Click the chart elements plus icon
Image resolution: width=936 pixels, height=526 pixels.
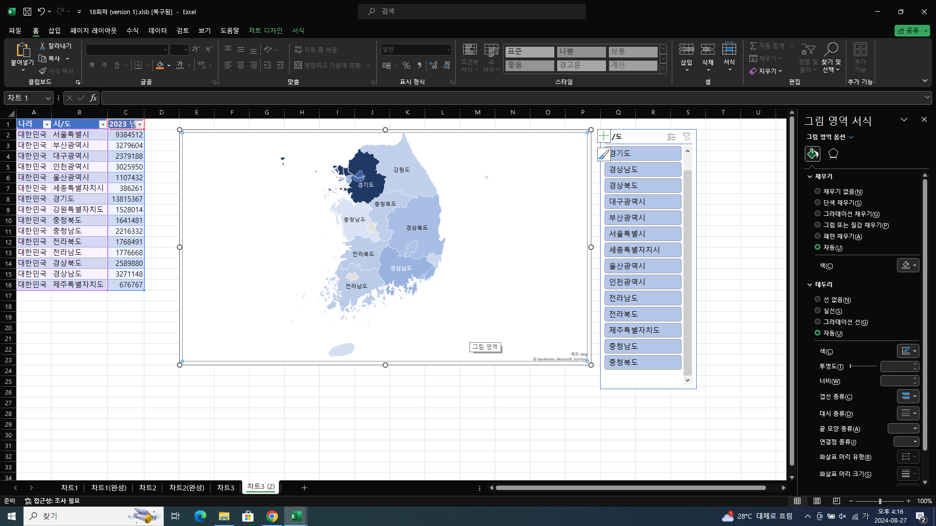pos(604,136)
